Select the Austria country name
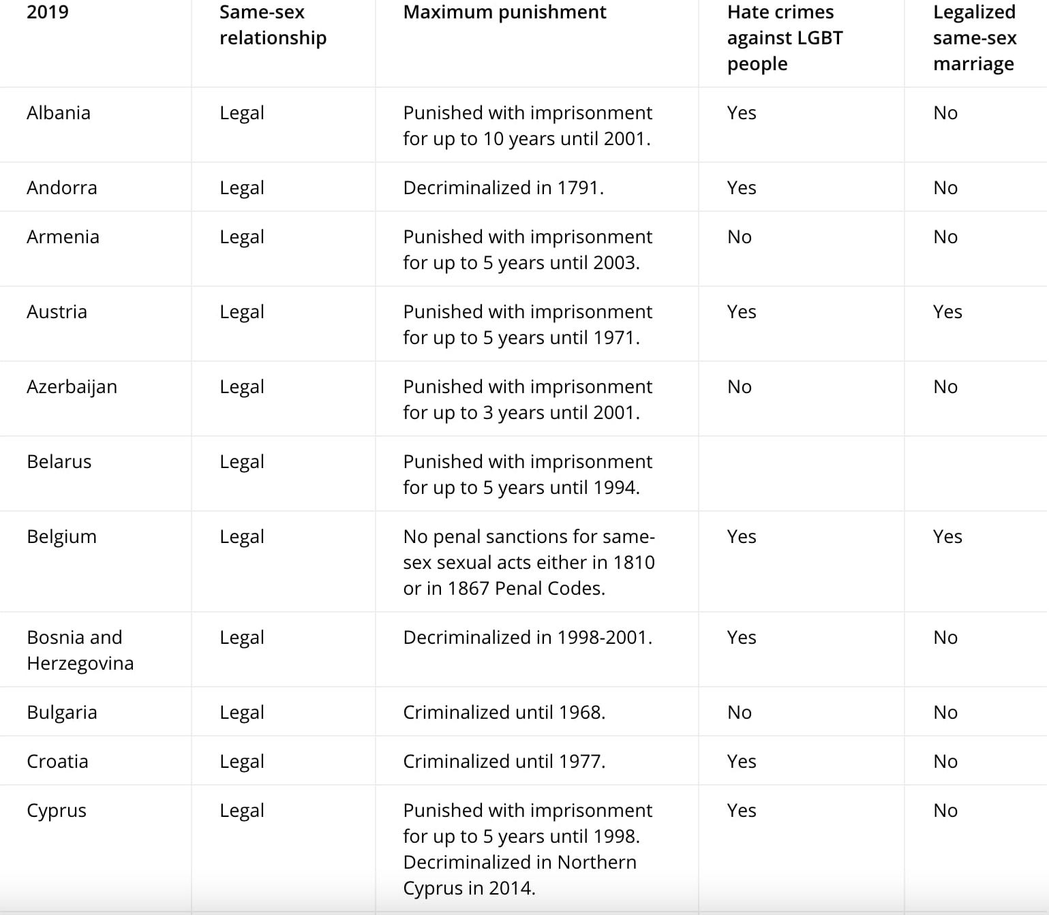Screen dimensions: 1049x915 (57, 312)
